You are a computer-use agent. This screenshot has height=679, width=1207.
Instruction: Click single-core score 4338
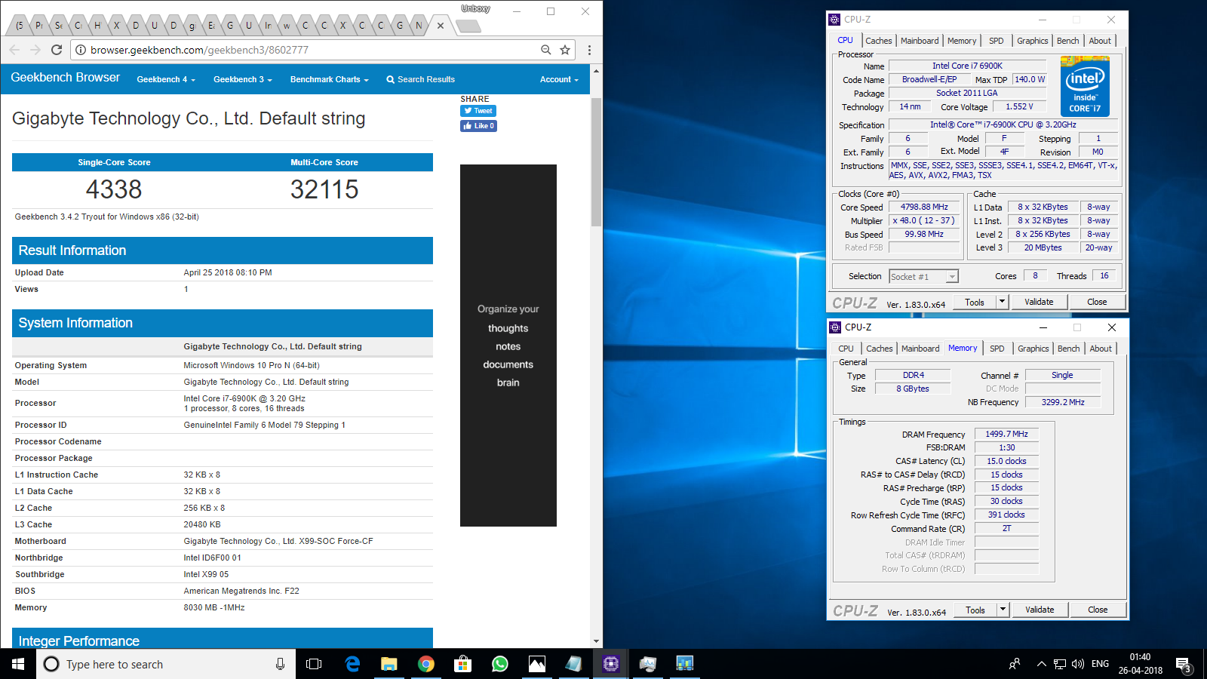(114, 189)
